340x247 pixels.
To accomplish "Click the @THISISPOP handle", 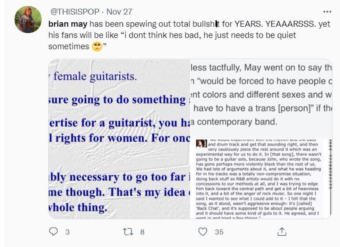I will tap(75, 11).
